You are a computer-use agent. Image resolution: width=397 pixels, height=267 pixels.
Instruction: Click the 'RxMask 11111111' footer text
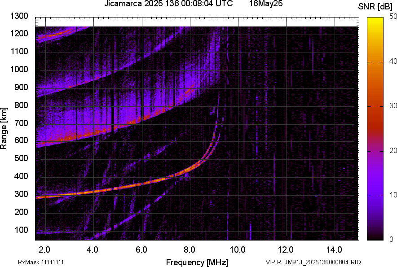coord(41,262)
